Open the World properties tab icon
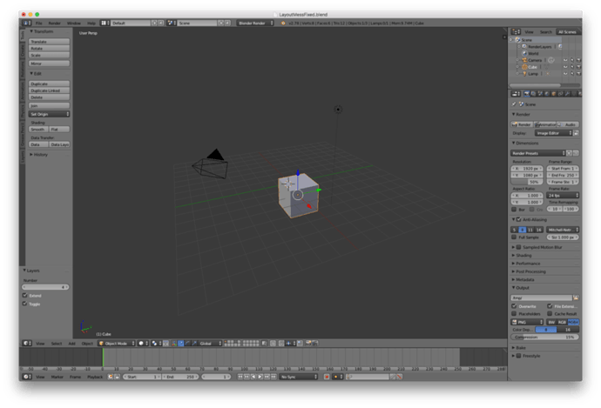The image size is (601, 408). click(547, 94)
